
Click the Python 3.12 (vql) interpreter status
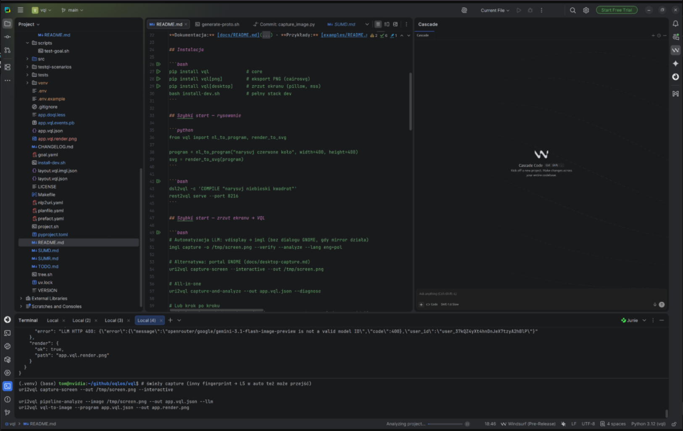pos(648,424)
